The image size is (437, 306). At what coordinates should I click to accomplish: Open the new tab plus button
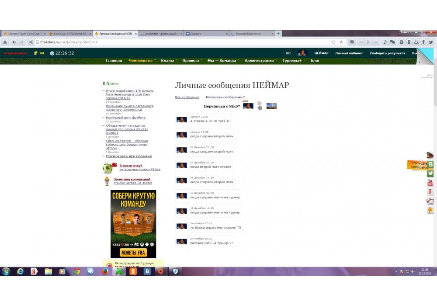click(x=278, y=33)
